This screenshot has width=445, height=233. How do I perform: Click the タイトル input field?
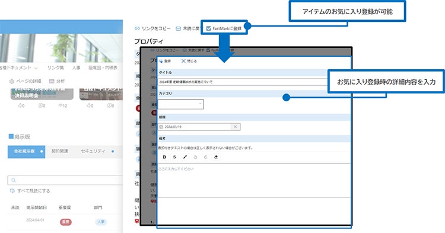coord(243,82)
